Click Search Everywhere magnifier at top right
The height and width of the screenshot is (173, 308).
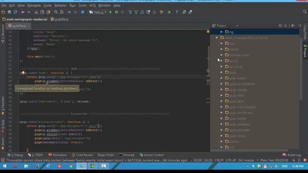pos(305,12)
